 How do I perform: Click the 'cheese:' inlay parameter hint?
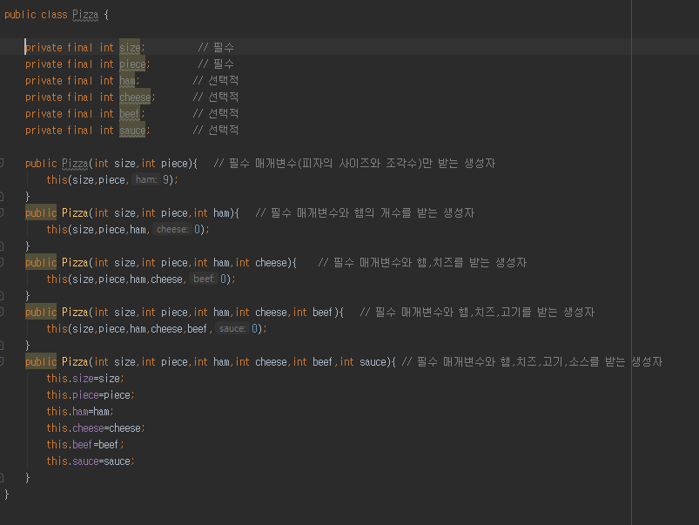pos(172,229)
